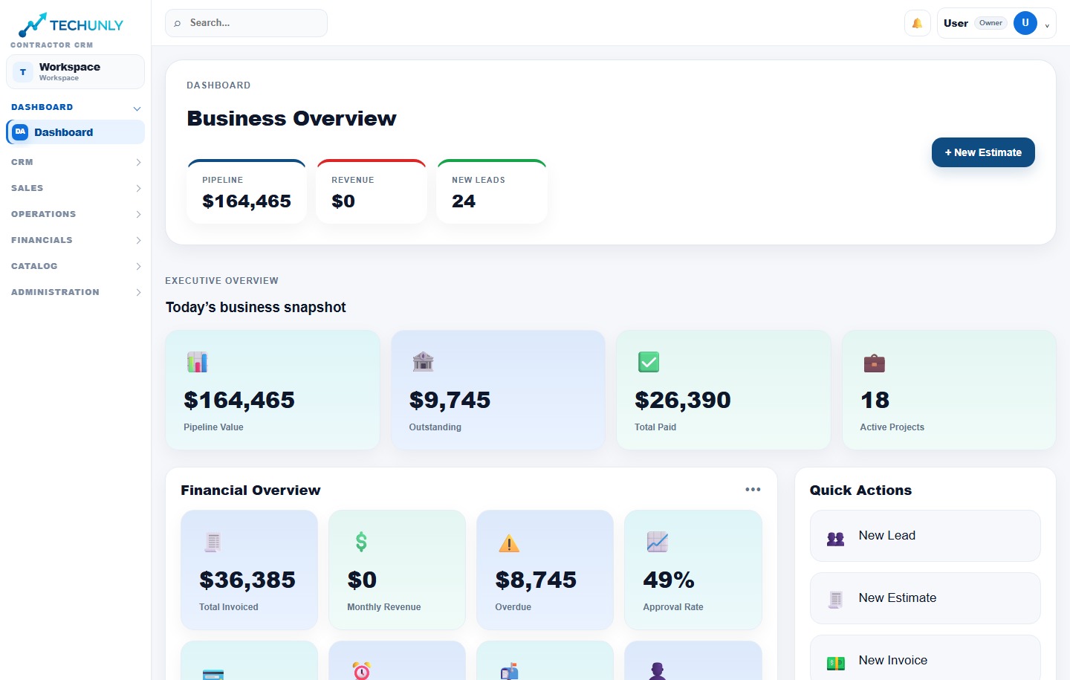Open the $0 Monthly Revenue card
1070x680 pixels.
397,570
